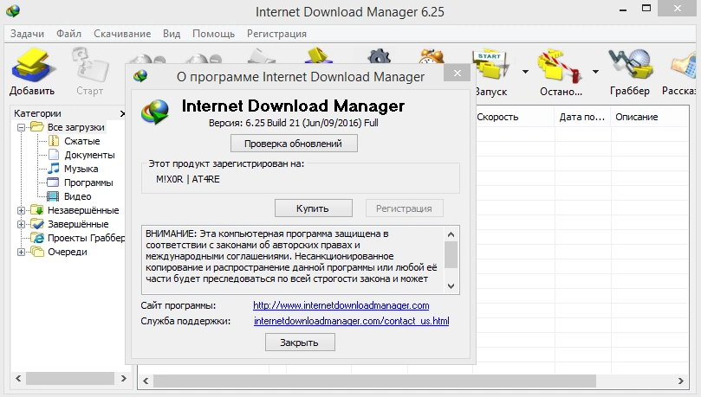Viewport: 701px width, 397px height.
Task: Select the Музыка music note category icon
Action: [x=54, y=169]
